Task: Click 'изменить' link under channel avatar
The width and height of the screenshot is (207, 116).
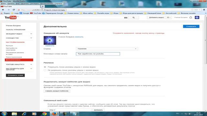Action: coord(50,46)
